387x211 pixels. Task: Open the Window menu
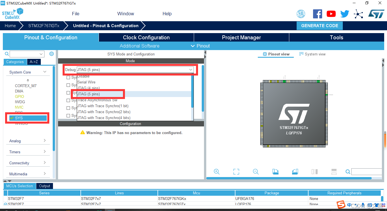pos(126,14)
